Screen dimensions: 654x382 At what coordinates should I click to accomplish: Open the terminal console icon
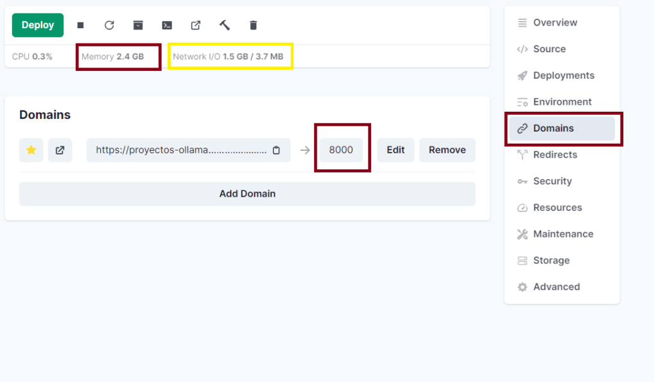[x=167, y=26]
